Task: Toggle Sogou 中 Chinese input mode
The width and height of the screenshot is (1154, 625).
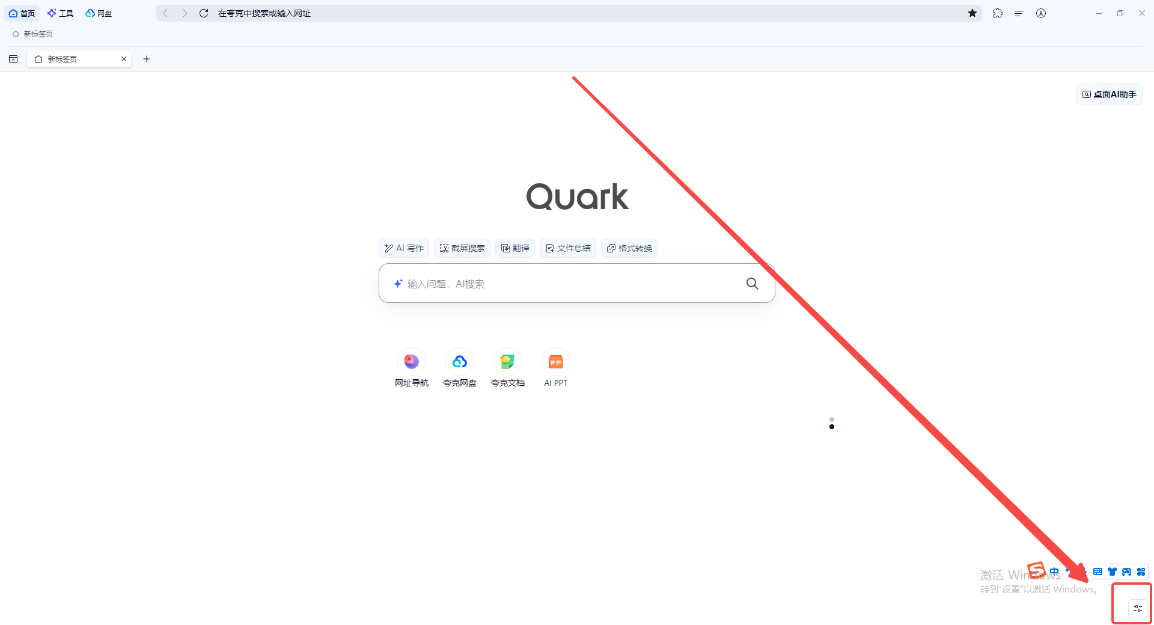Action: (x=1055, y=572)
